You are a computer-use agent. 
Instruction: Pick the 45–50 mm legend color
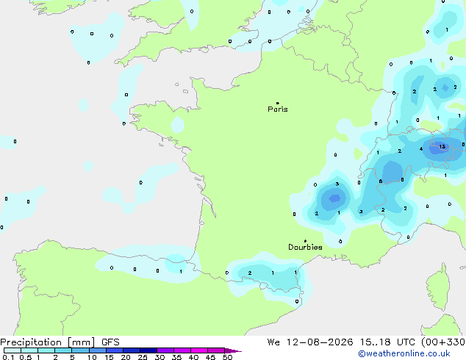pyautogui.click(x=216, y=350)
